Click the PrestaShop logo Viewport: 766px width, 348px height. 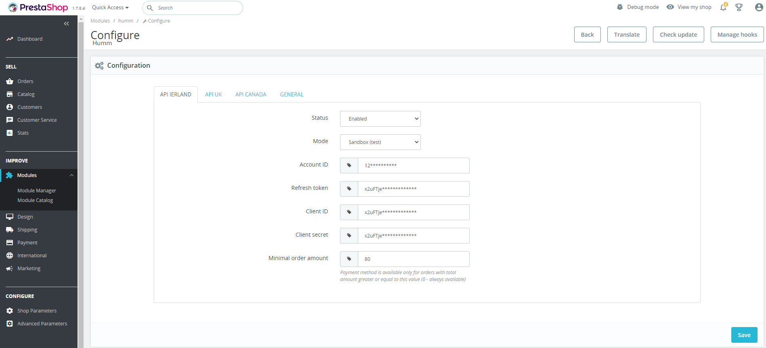tap(38, 7)
